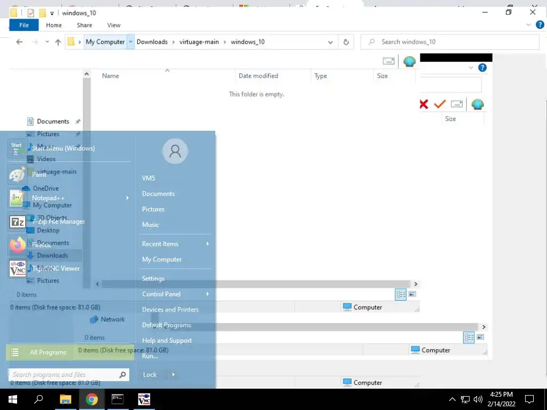This screenshot has width=547, height=410.
Task: Switch to Google Chrome on the taskbar
Action: tap(92, 399)
